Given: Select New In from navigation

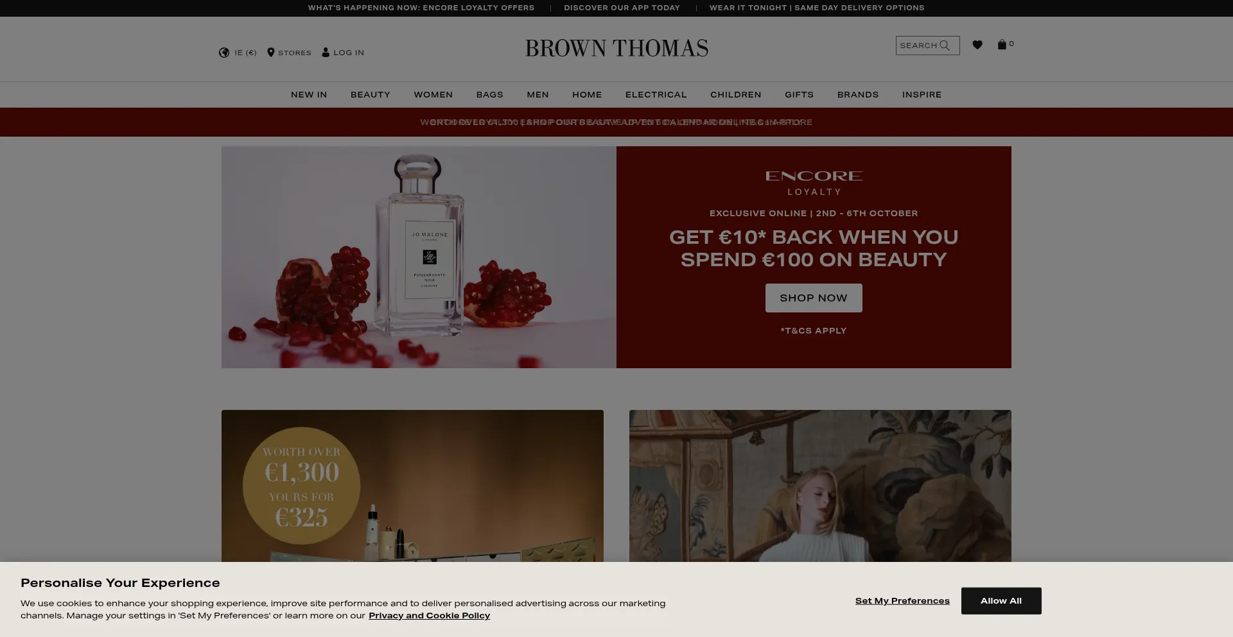Looking at the screenshot, I should [309, 94].
